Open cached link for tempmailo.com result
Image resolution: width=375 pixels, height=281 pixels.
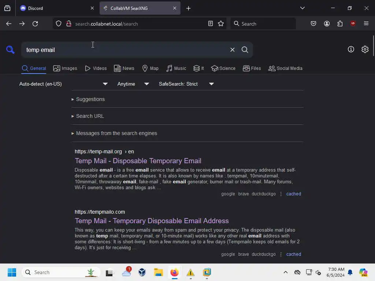tap(293, 254)
